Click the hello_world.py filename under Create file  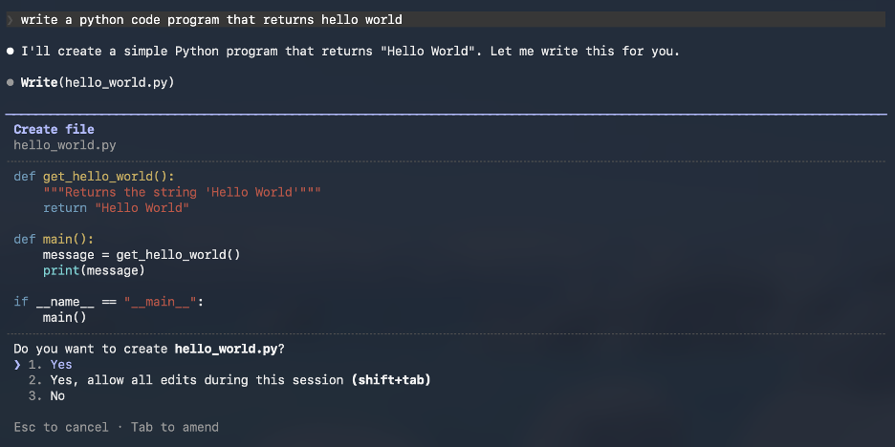coord(64,145)
